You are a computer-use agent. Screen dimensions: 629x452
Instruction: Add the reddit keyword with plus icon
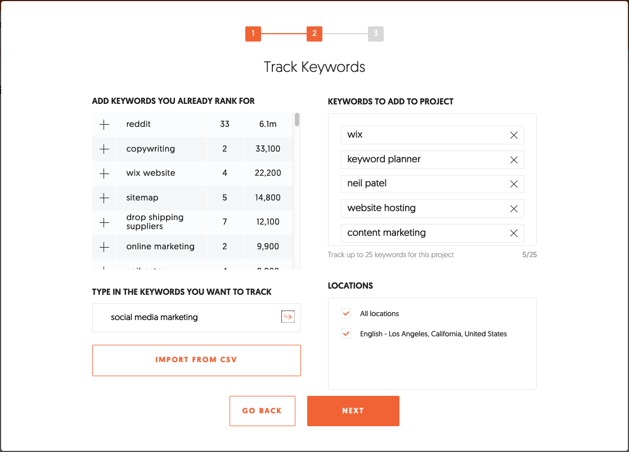pyautogui.click(x=104, y=125)
